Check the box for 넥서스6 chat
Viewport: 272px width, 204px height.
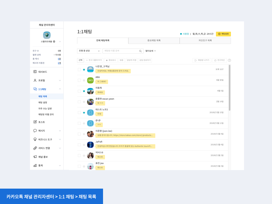point(79,156)
